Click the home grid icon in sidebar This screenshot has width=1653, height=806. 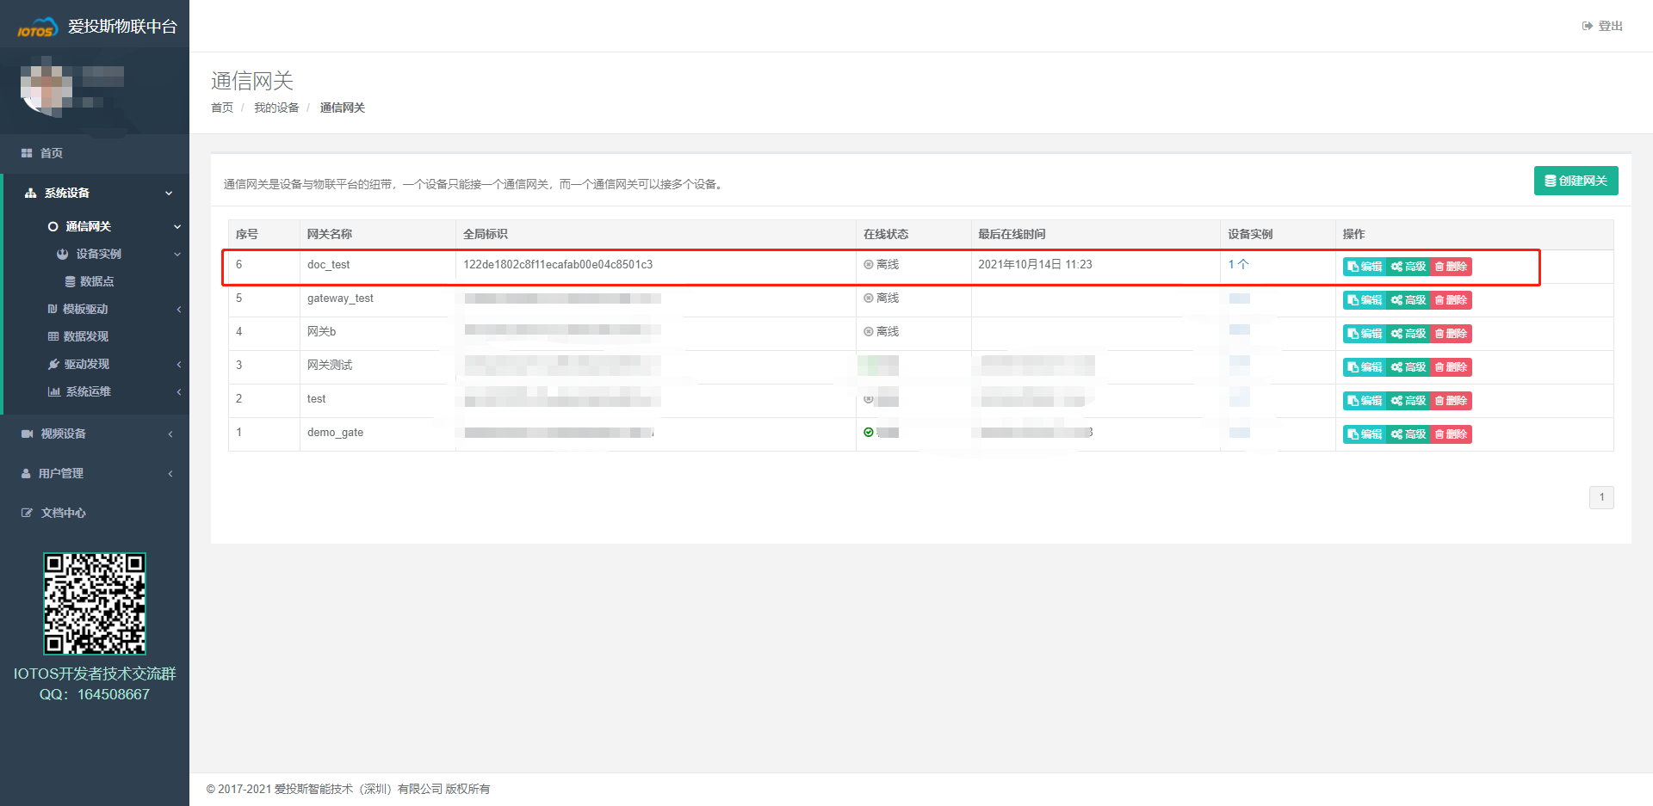(x=27, y=153)
